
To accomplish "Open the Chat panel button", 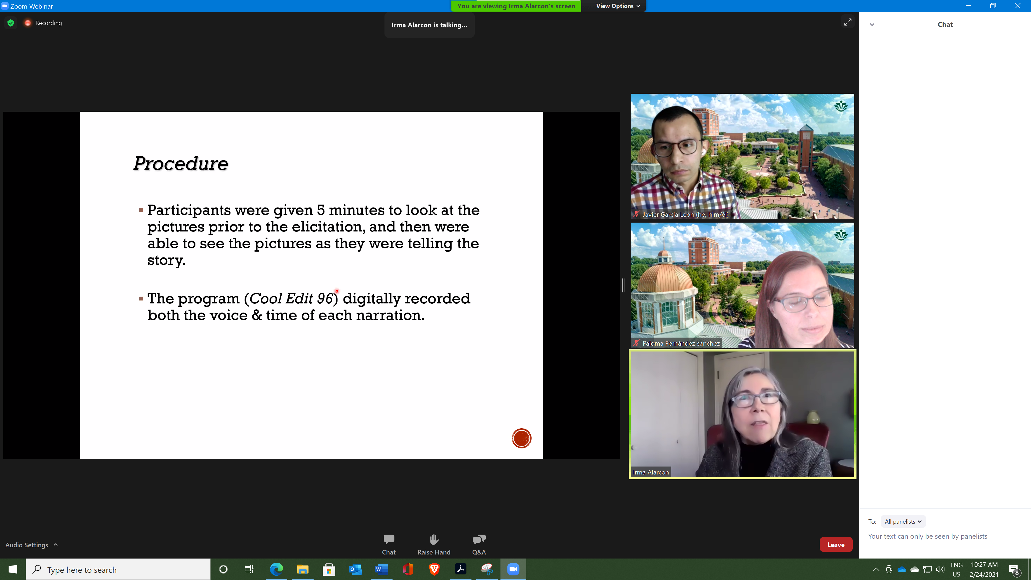I will point(388,544).
